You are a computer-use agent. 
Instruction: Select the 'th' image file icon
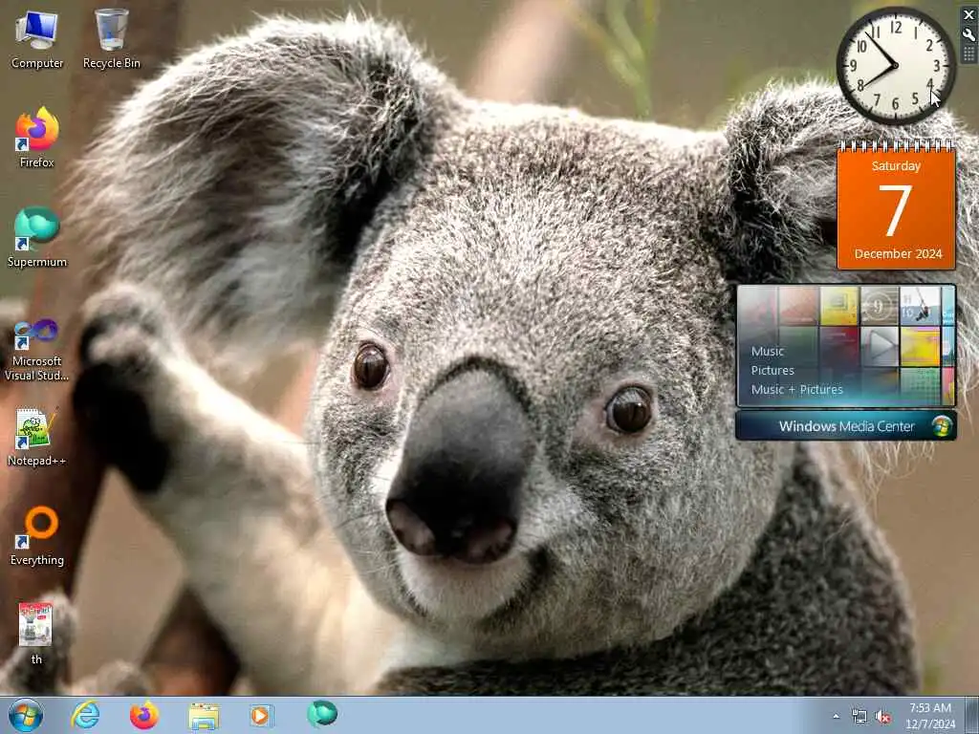(x=36, y=634)
